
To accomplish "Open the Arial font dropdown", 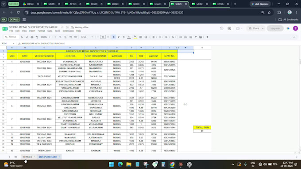I will tap(87, 37).
